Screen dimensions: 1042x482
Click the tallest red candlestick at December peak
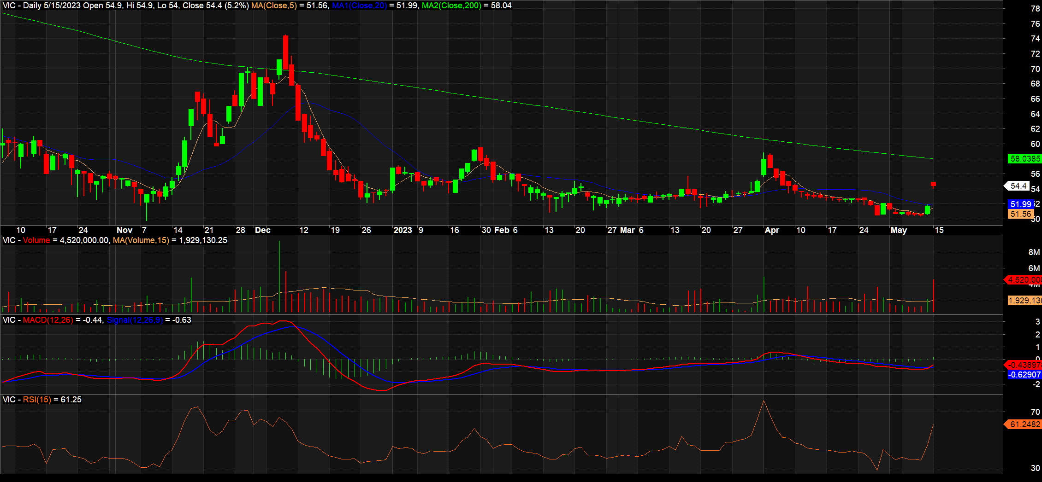pyautogui.click(x=286, y=52)
